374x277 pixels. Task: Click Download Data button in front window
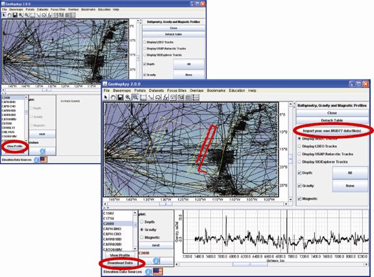tap(120, 263)
